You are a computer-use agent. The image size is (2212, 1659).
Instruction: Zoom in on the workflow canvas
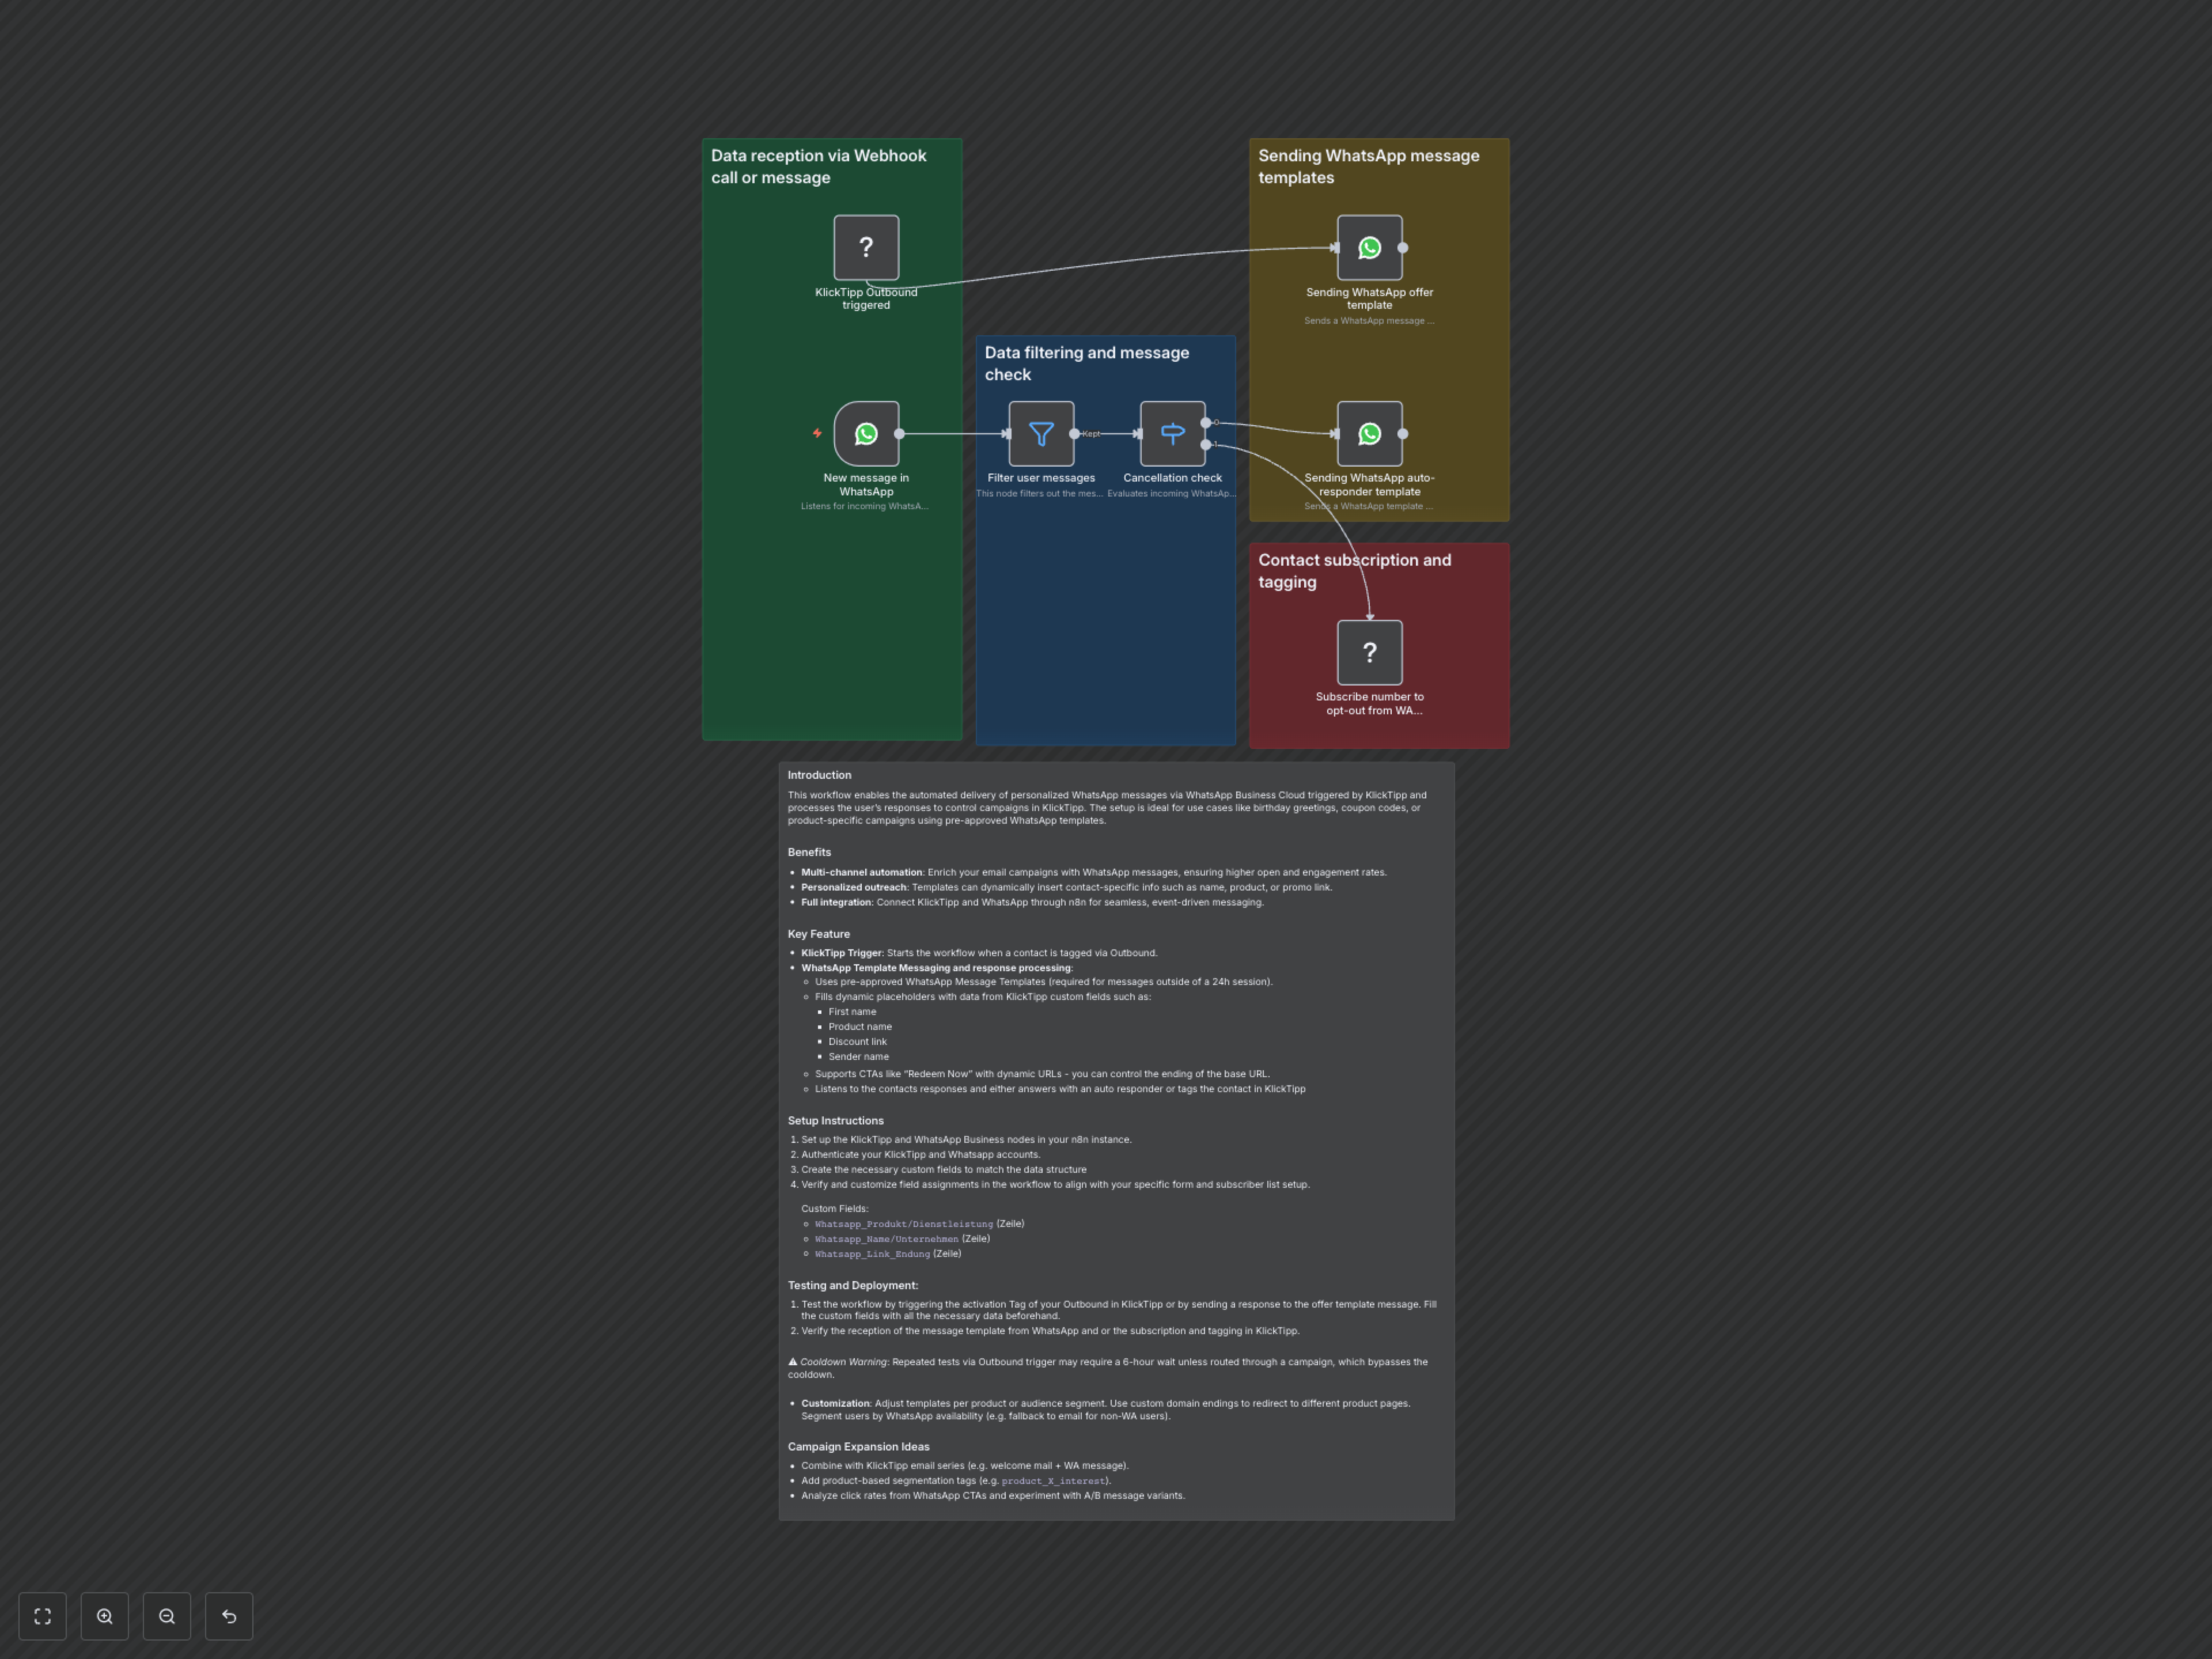(x=105, y=1616)
